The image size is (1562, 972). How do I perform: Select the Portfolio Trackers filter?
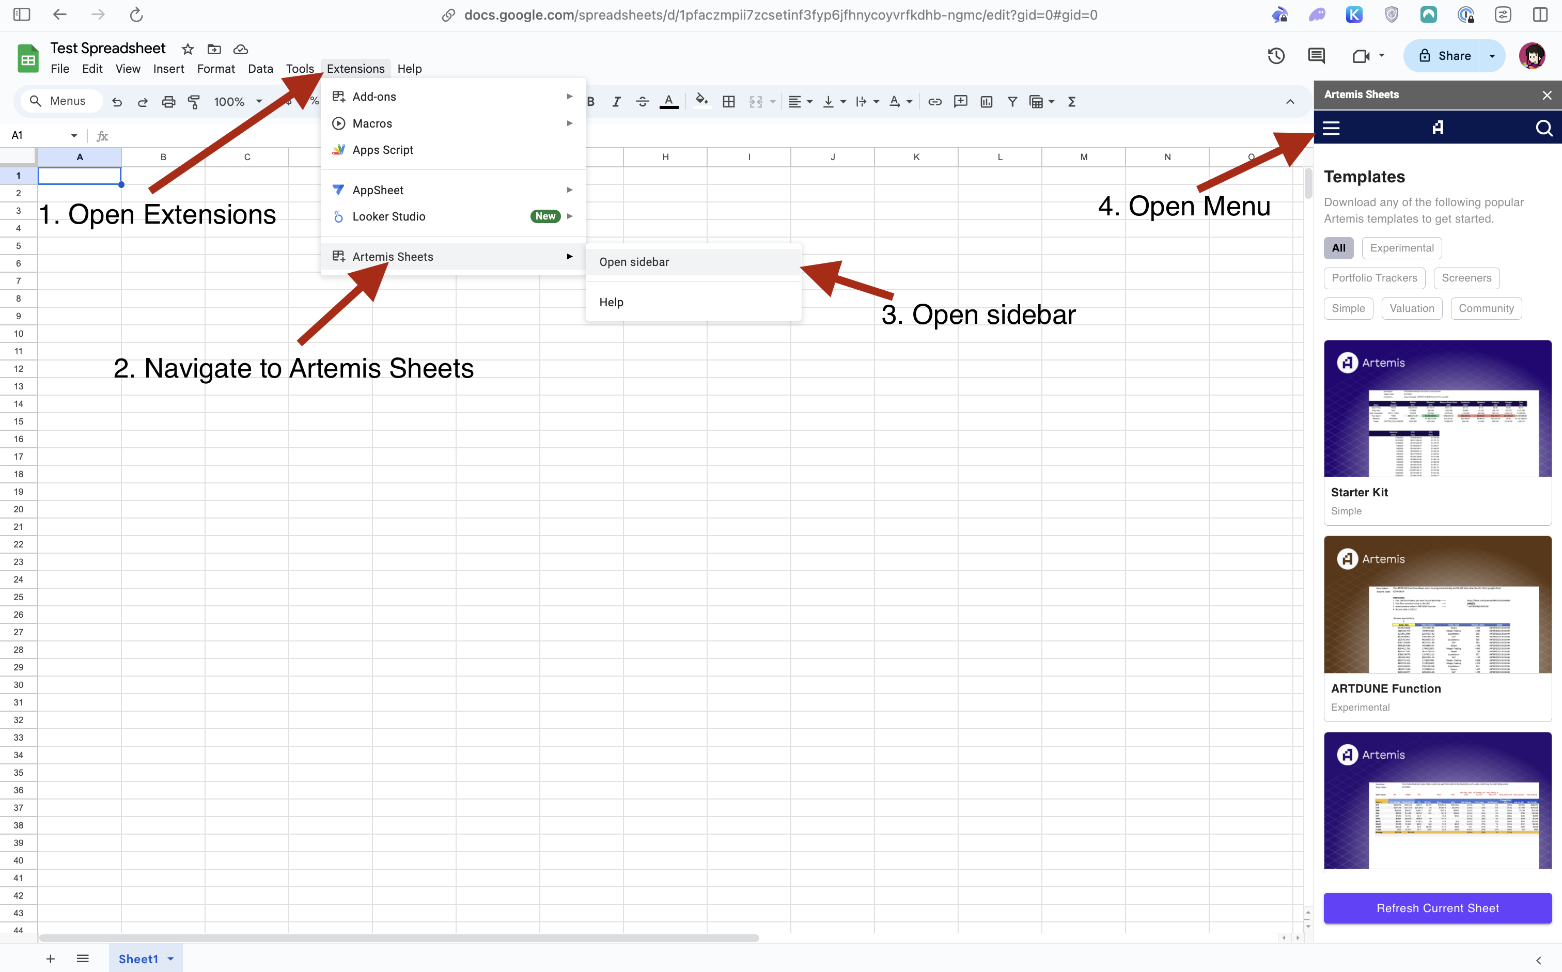[1374, 278]
